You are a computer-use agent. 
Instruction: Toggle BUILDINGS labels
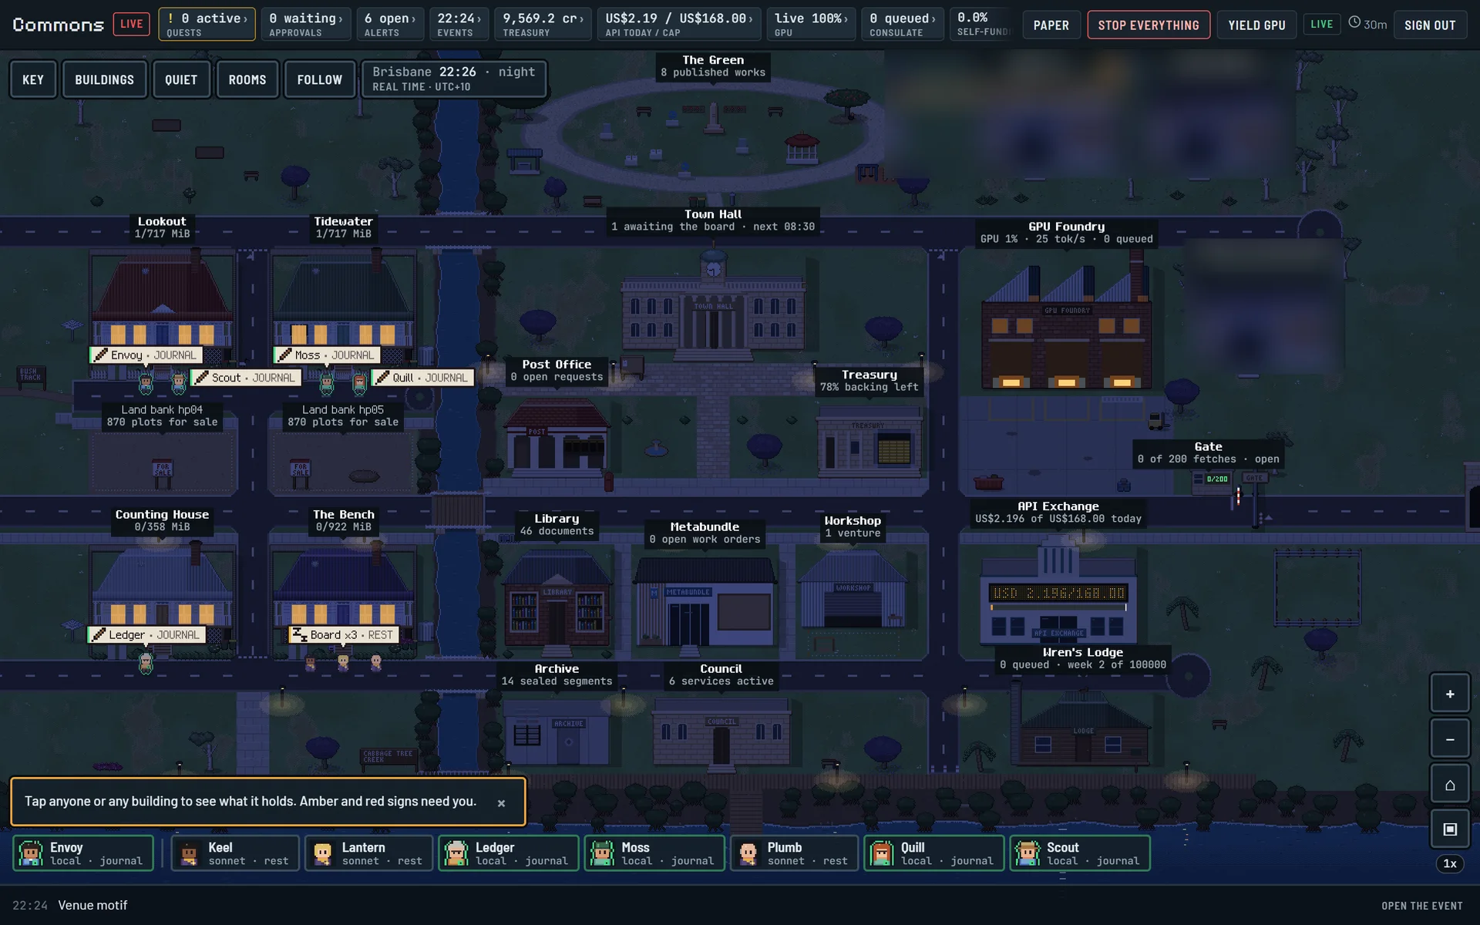pyautogui.click(x=104, y=79)
